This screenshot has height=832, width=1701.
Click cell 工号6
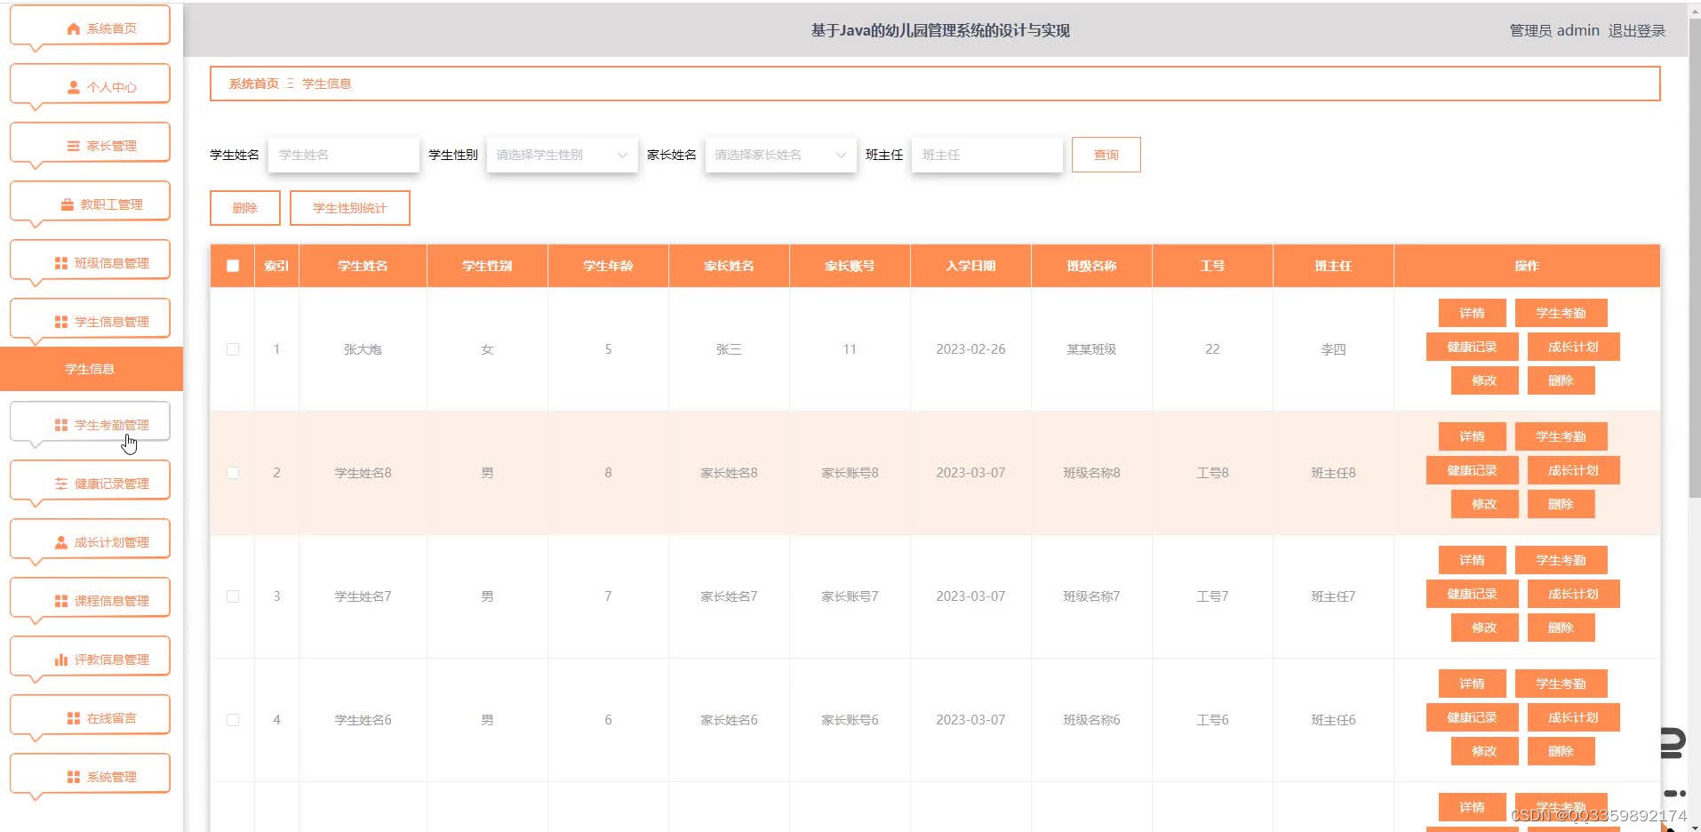pyautogui.click(x=1213, y=720)
